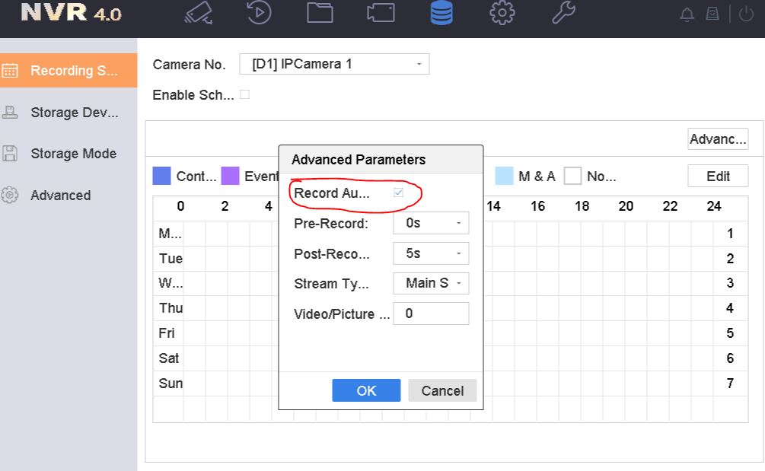Open the Pre-Record time dropdown

click(431, 224)
